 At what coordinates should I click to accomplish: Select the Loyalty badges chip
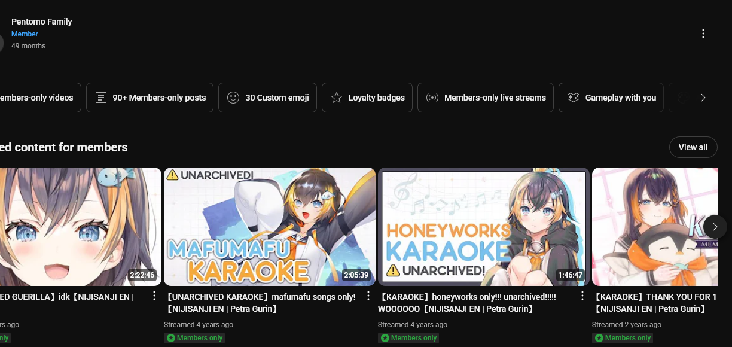(x=367, y=98)
